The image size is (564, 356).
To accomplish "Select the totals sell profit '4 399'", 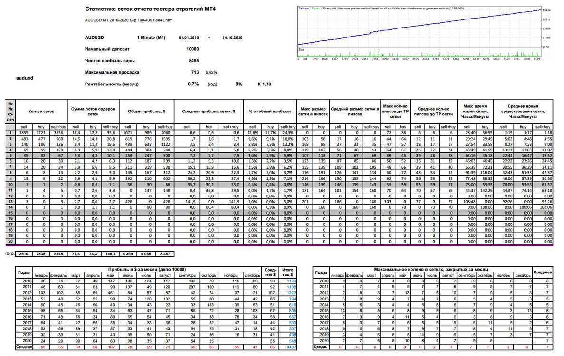I will pyautogui.click(x=128, y=254).
